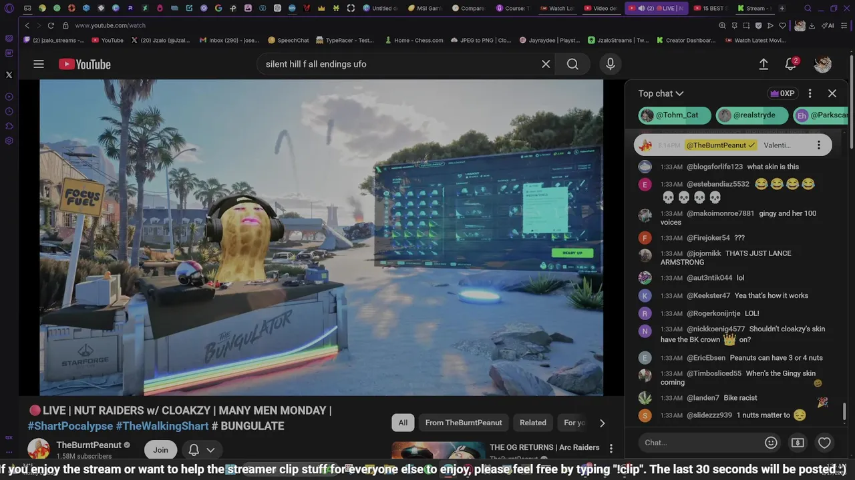Open the Creator Dashboard bookmark
The height and width of the screenshot is (480, 855).
click(x=686, y=40)
